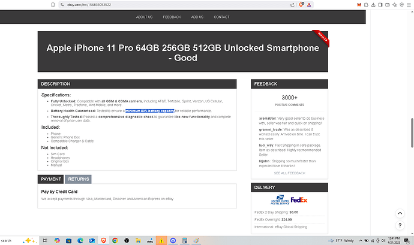This screenshot has height=245, width=414.
Task: Toggle the browser sidebar panel icon
Action: coord(380,5)
